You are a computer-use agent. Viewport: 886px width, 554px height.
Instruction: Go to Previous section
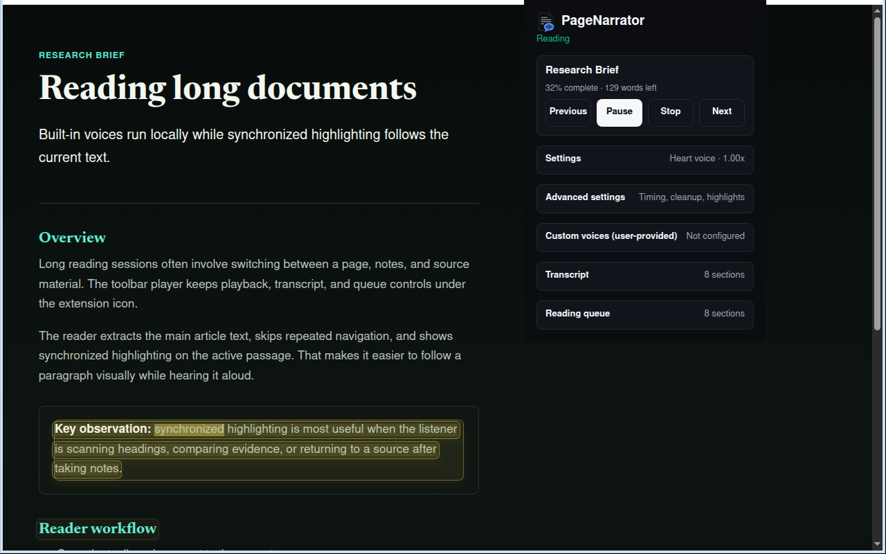point(568,112)
